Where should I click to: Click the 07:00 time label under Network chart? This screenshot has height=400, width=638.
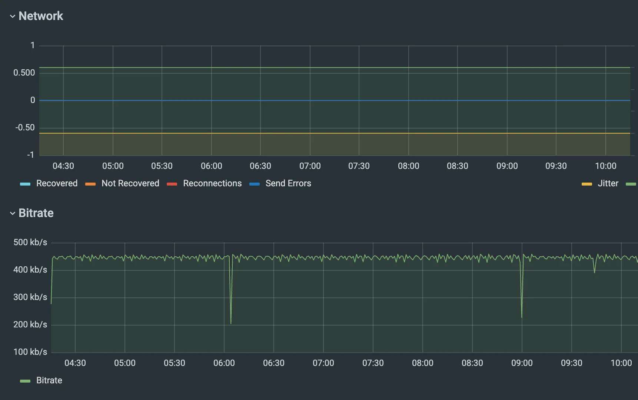310,166
